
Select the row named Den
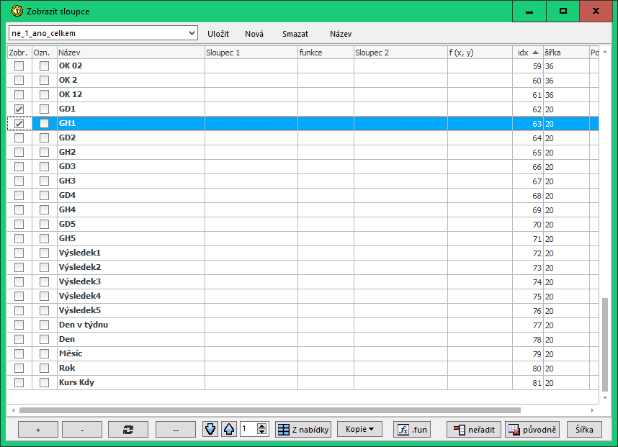point(303,340)
